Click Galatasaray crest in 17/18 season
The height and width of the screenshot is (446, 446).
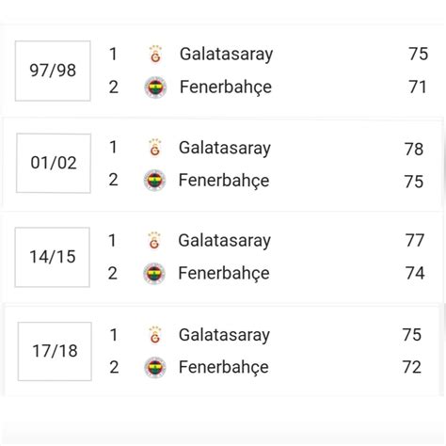pyautogui.click(x=155, y=335)
